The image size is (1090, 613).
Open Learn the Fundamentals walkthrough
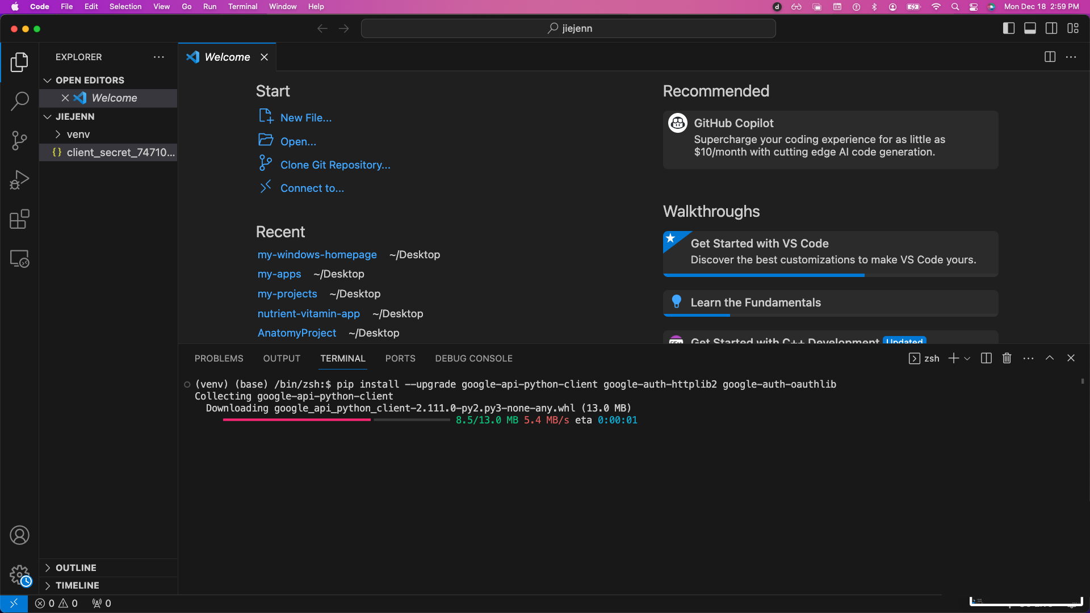pyautogui.click(x=830, y=303)
